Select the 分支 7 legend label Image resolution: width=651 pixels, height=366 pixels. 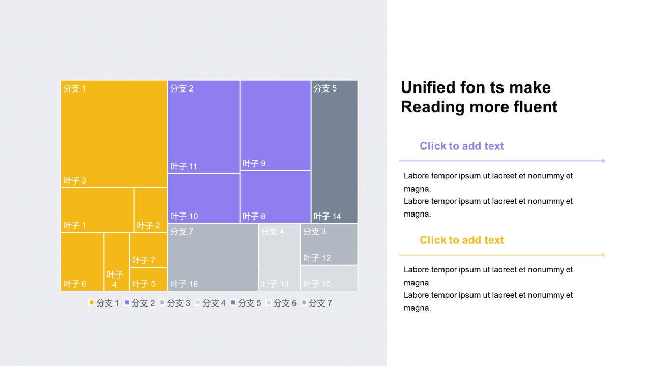coord(320,303)
